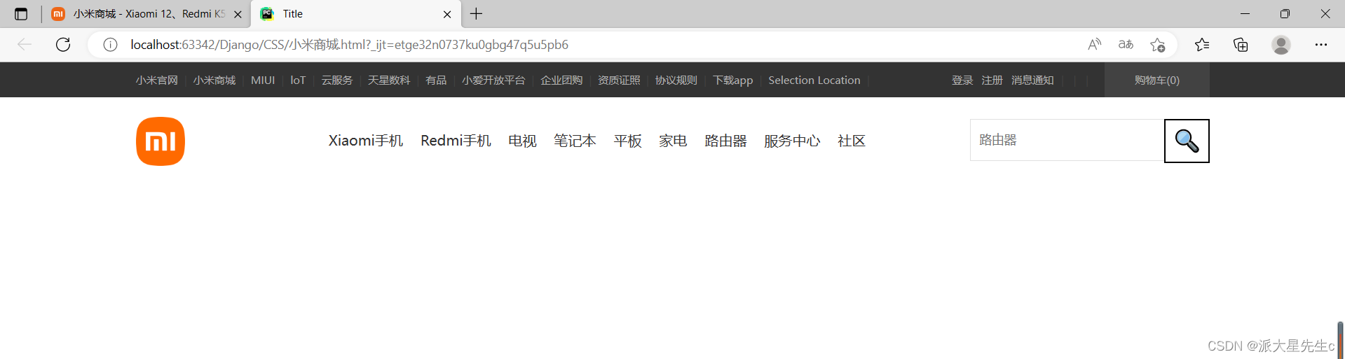Select 电视 in main navigation

pos(522,141)
